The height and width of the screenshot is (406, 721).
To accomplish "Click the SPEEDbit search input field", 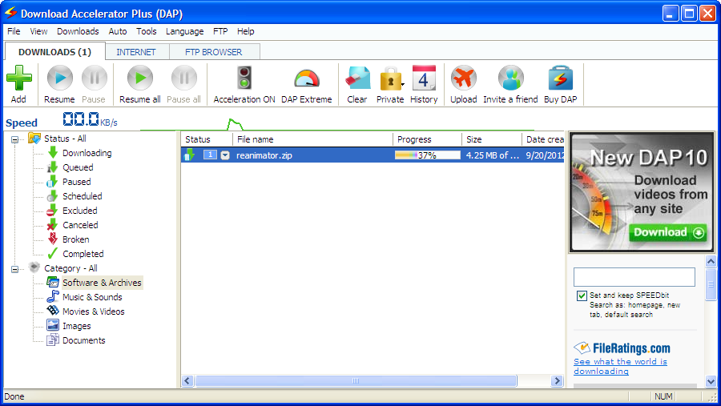I will [x=634, y=277].
